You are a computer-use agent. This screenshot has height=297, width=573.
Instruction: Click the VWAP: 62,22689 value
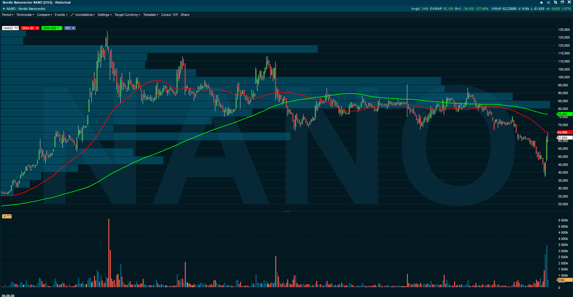[x=504, y=9]
